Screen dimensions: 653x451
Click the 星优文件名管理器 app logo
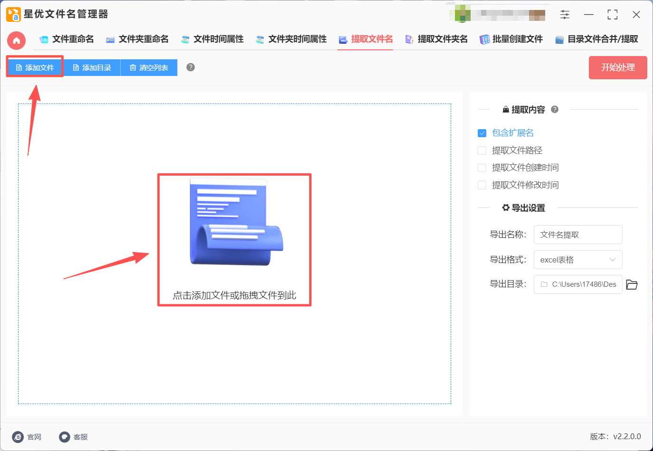pos(13,14)
